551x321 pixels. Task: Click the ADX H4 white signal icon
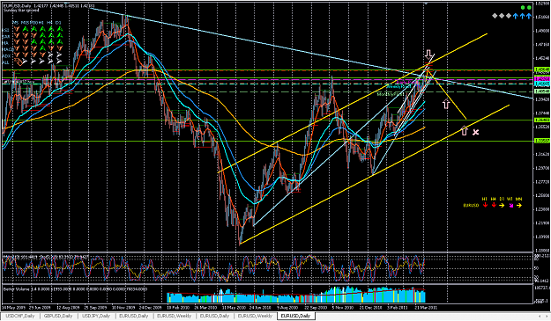51,55
